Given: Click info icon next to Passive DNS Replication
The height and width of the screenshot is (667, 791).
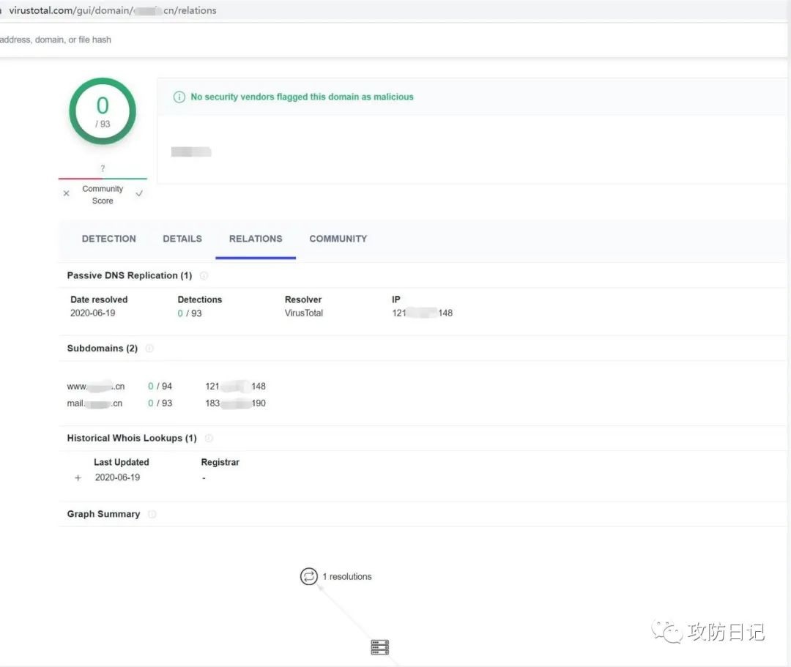Looking at the screenshot, I should point(204,276).
